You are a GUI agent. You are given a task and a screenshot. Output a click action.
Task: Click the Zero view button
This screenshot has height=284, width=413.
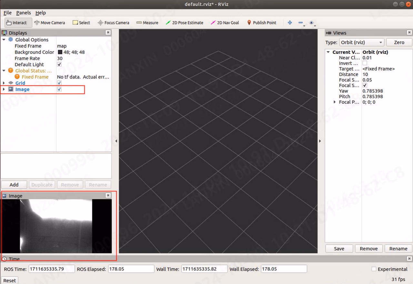[399, 42]
